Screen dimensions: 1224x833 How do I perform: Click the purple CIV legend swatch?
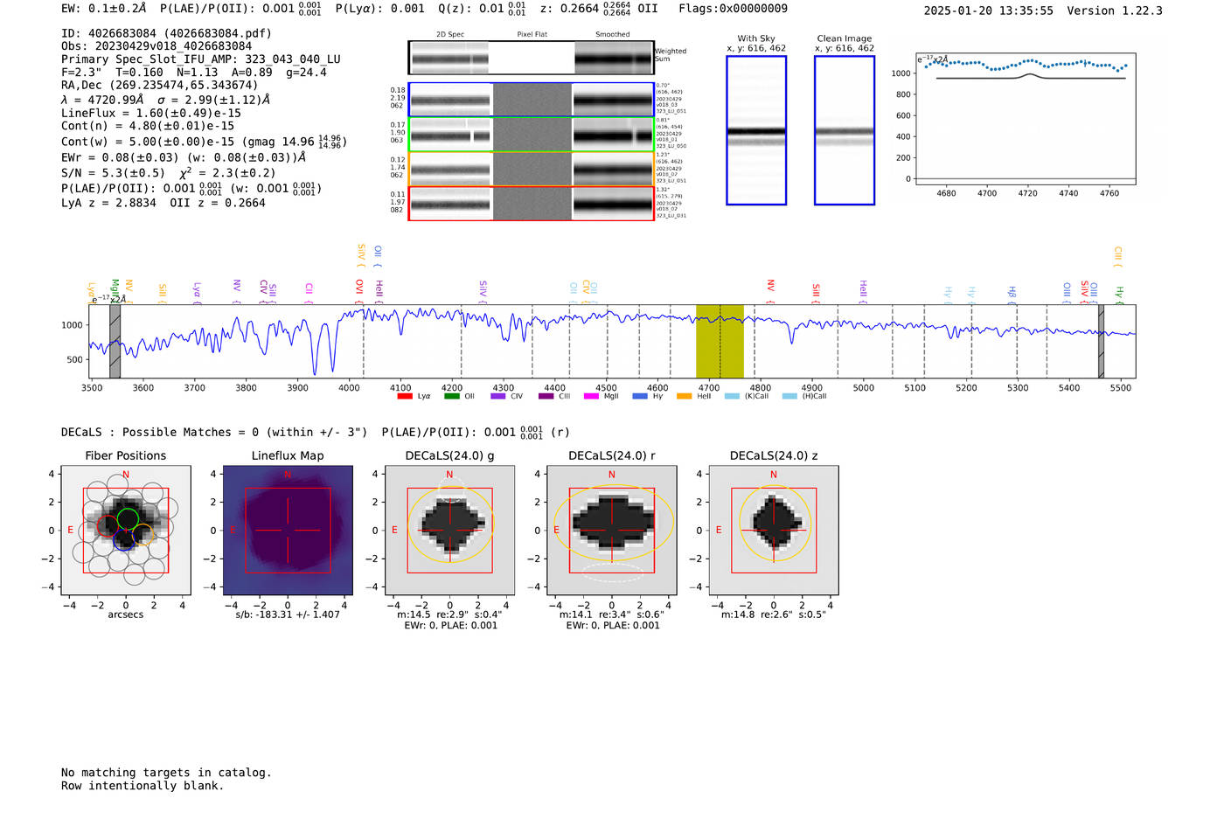pos(497,396)
